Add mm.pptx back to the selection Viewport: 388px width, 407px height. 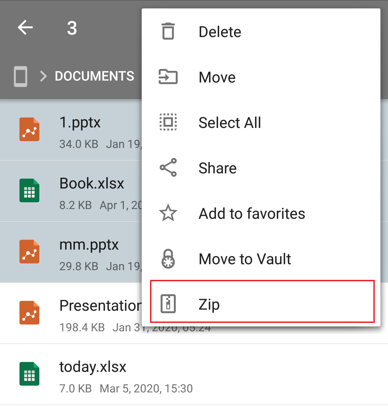click(x=81, y=252)
